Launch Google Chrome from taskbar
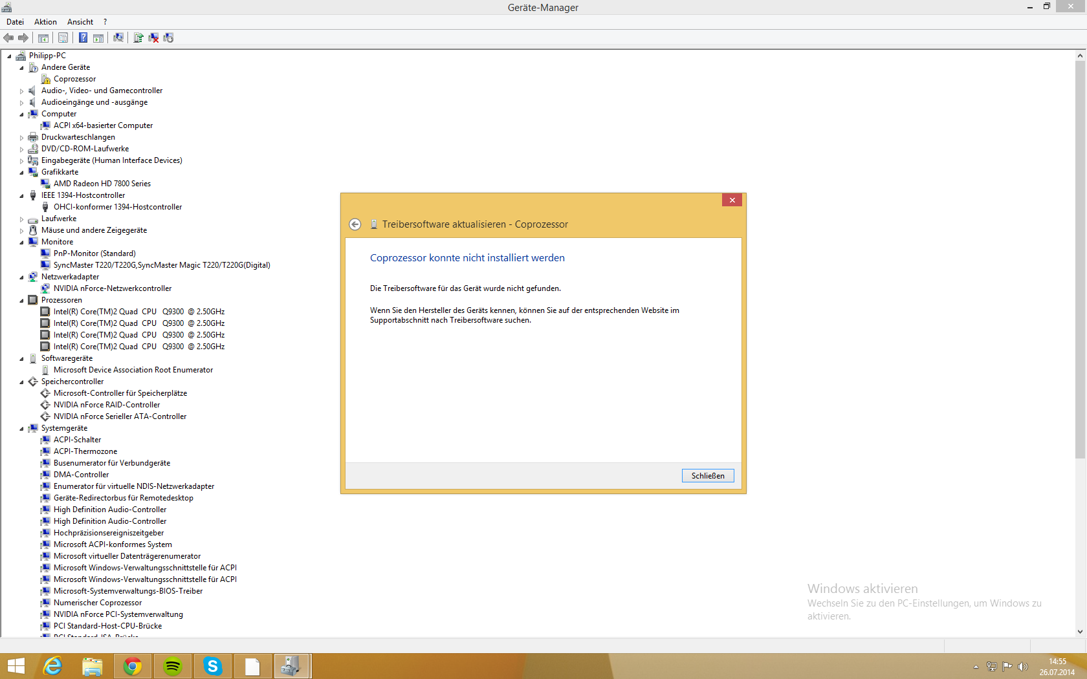This screenshot has height=679, width=1087. (x=133, y=666)
